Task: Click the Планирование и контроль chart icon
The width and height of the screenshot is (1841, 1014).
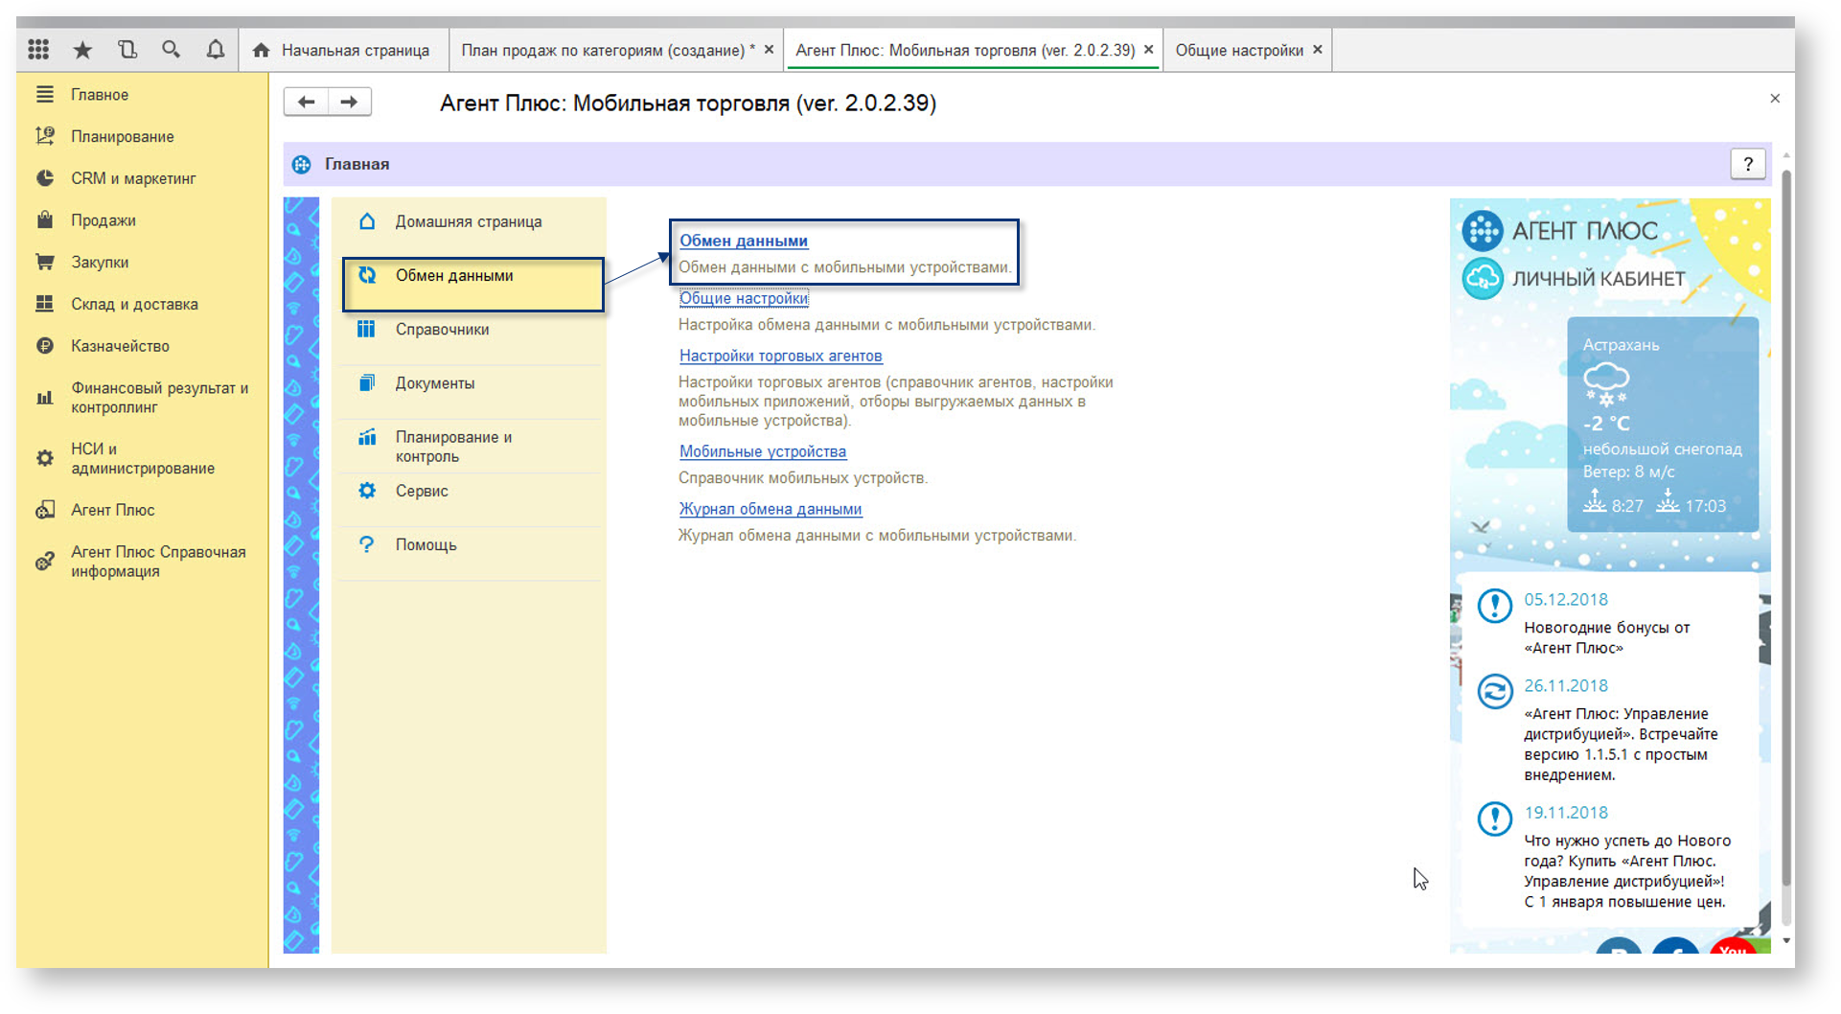Action: tap(366, 437)
